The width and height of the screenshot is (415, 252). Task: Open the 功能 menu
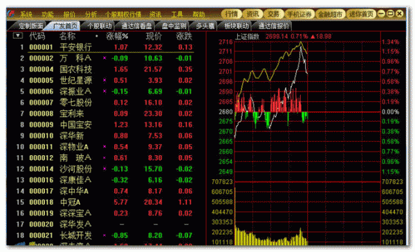tap(48, 15)
